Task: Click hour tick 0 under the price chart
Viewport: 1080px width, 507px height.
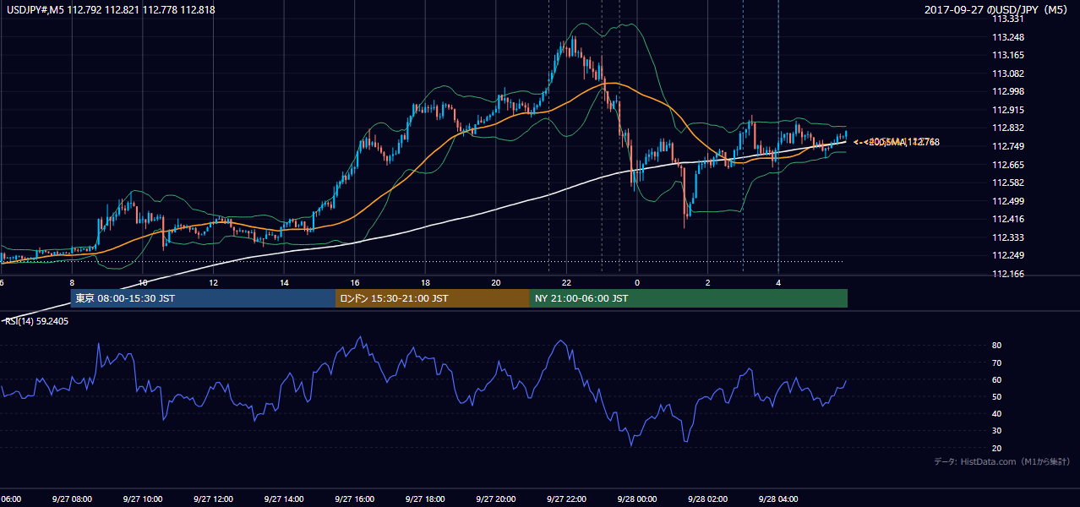Action: (637, 282)
